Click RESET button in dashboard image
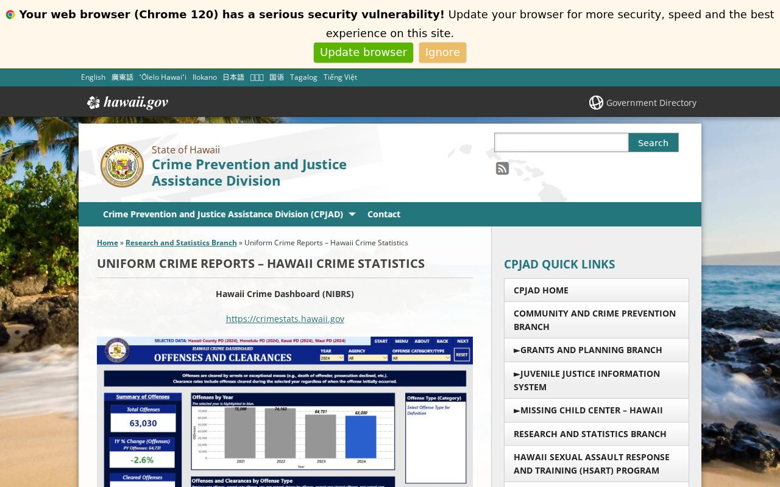Image resolution: width=780 pixels, height=487 pixels. [x=462, y=354]
